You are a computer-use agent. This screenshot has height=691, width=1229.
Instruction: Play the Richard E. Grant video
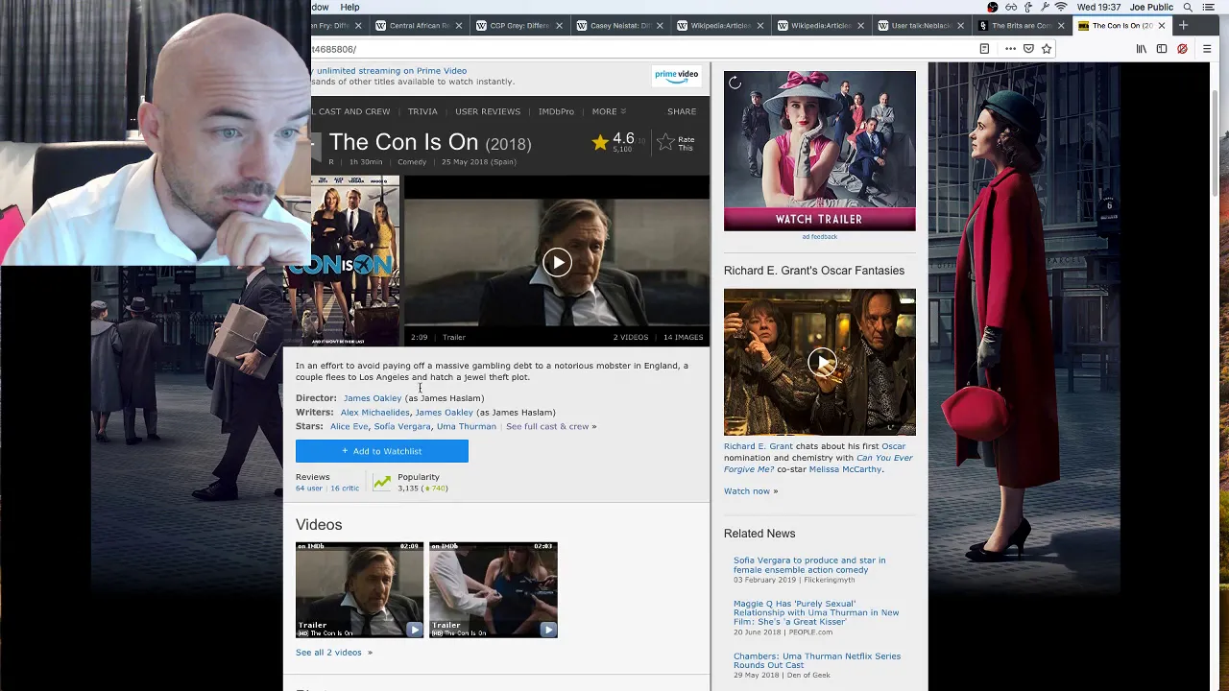pos(820,362)
